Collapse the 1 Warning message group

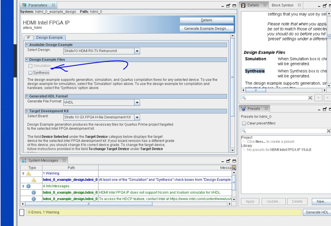click(x=23, y=173)
